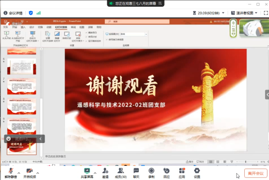Open the File (文件) menu tab

[5, 27]
